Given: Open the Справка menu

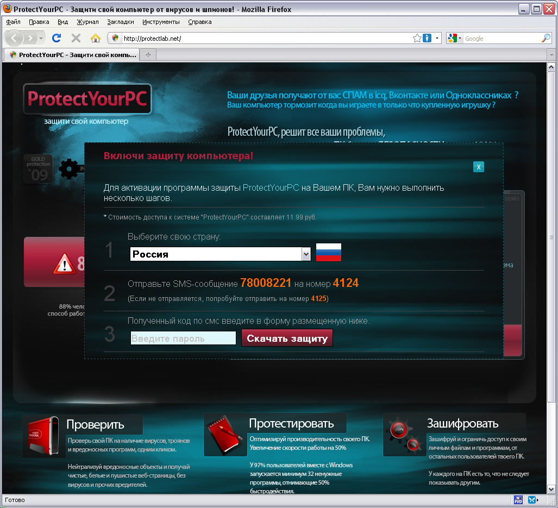Looking at the screenshot, I should (199, 22).
